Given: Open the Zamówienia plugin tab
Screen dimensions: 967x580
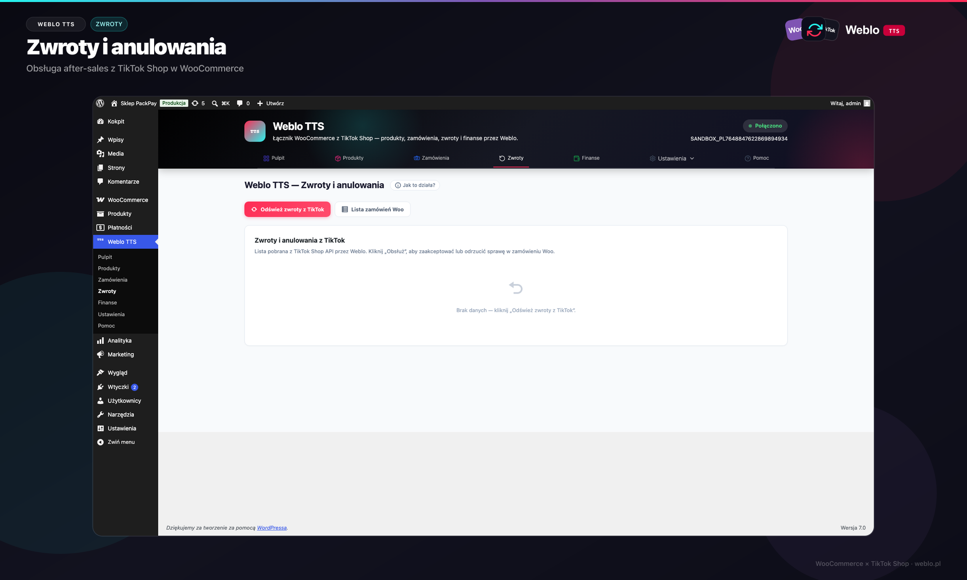Looking at the screenshot, I should tap(431, 158).
